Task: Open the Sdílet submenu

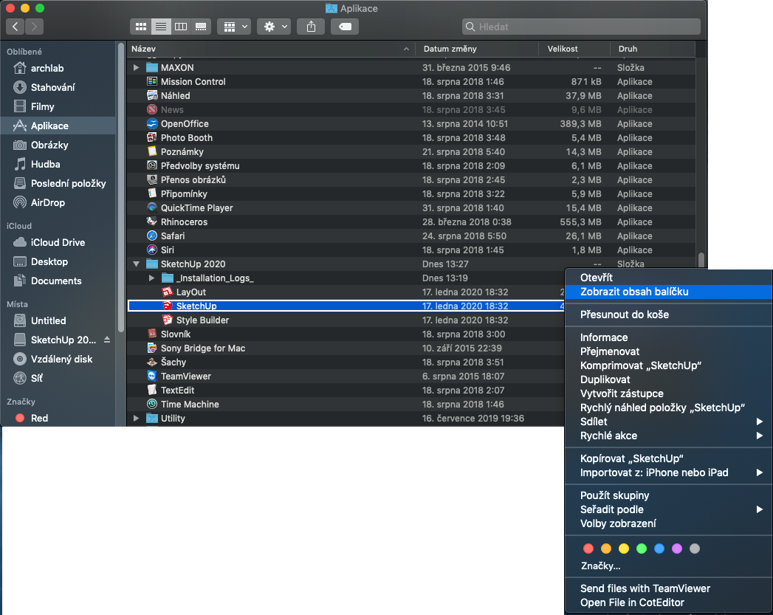Action: [668, 422]
